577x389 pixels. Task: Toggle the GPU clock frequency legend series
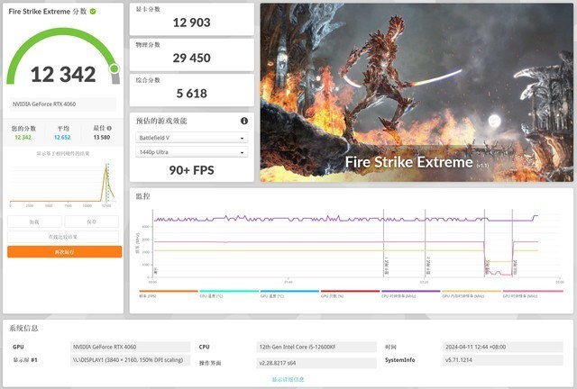point(519,294)
